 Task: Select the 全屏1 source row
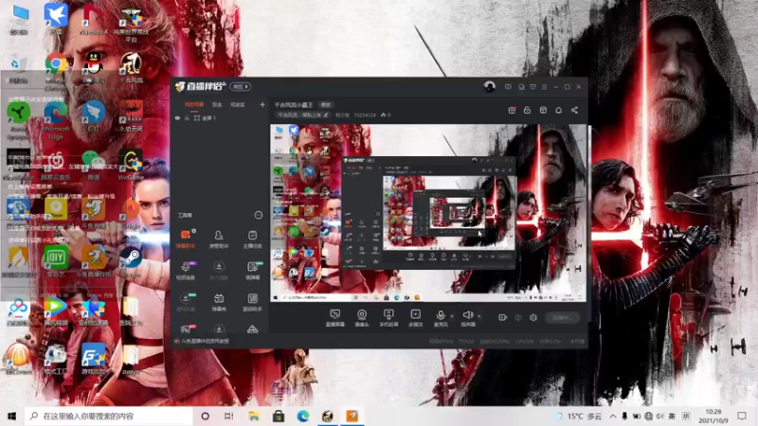pyautogui.click(x=219, y=117)
